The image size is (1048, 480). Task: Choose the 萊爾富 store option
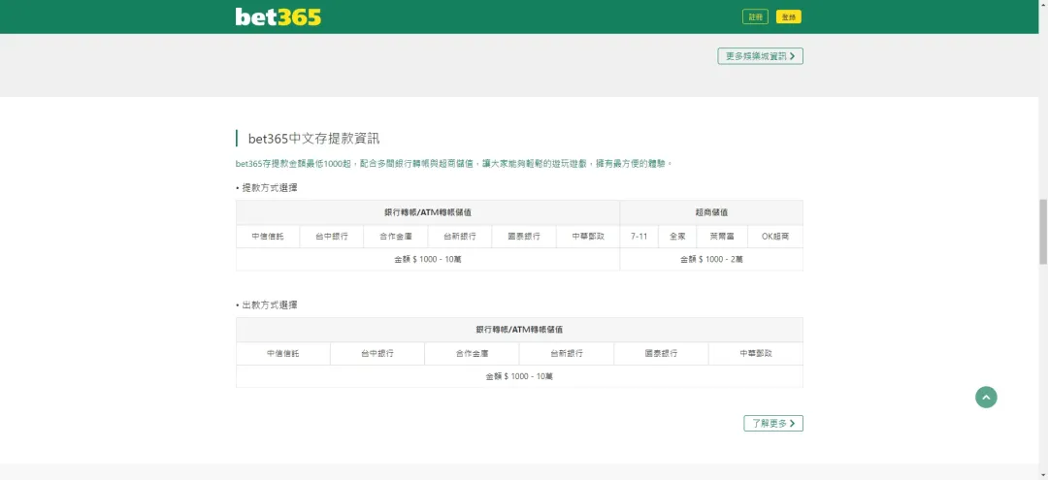pyautogui.click(x=722, y=237)
